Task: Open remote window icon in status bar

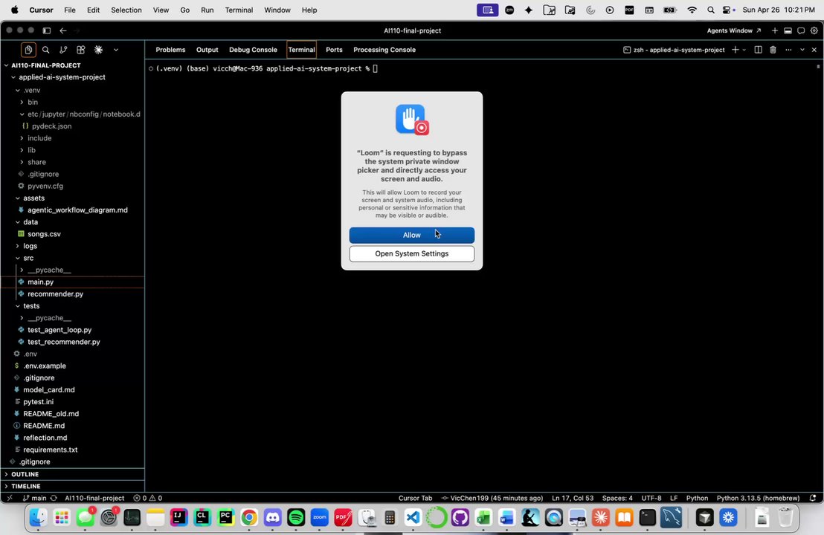Action: click(x=10, y=498)
